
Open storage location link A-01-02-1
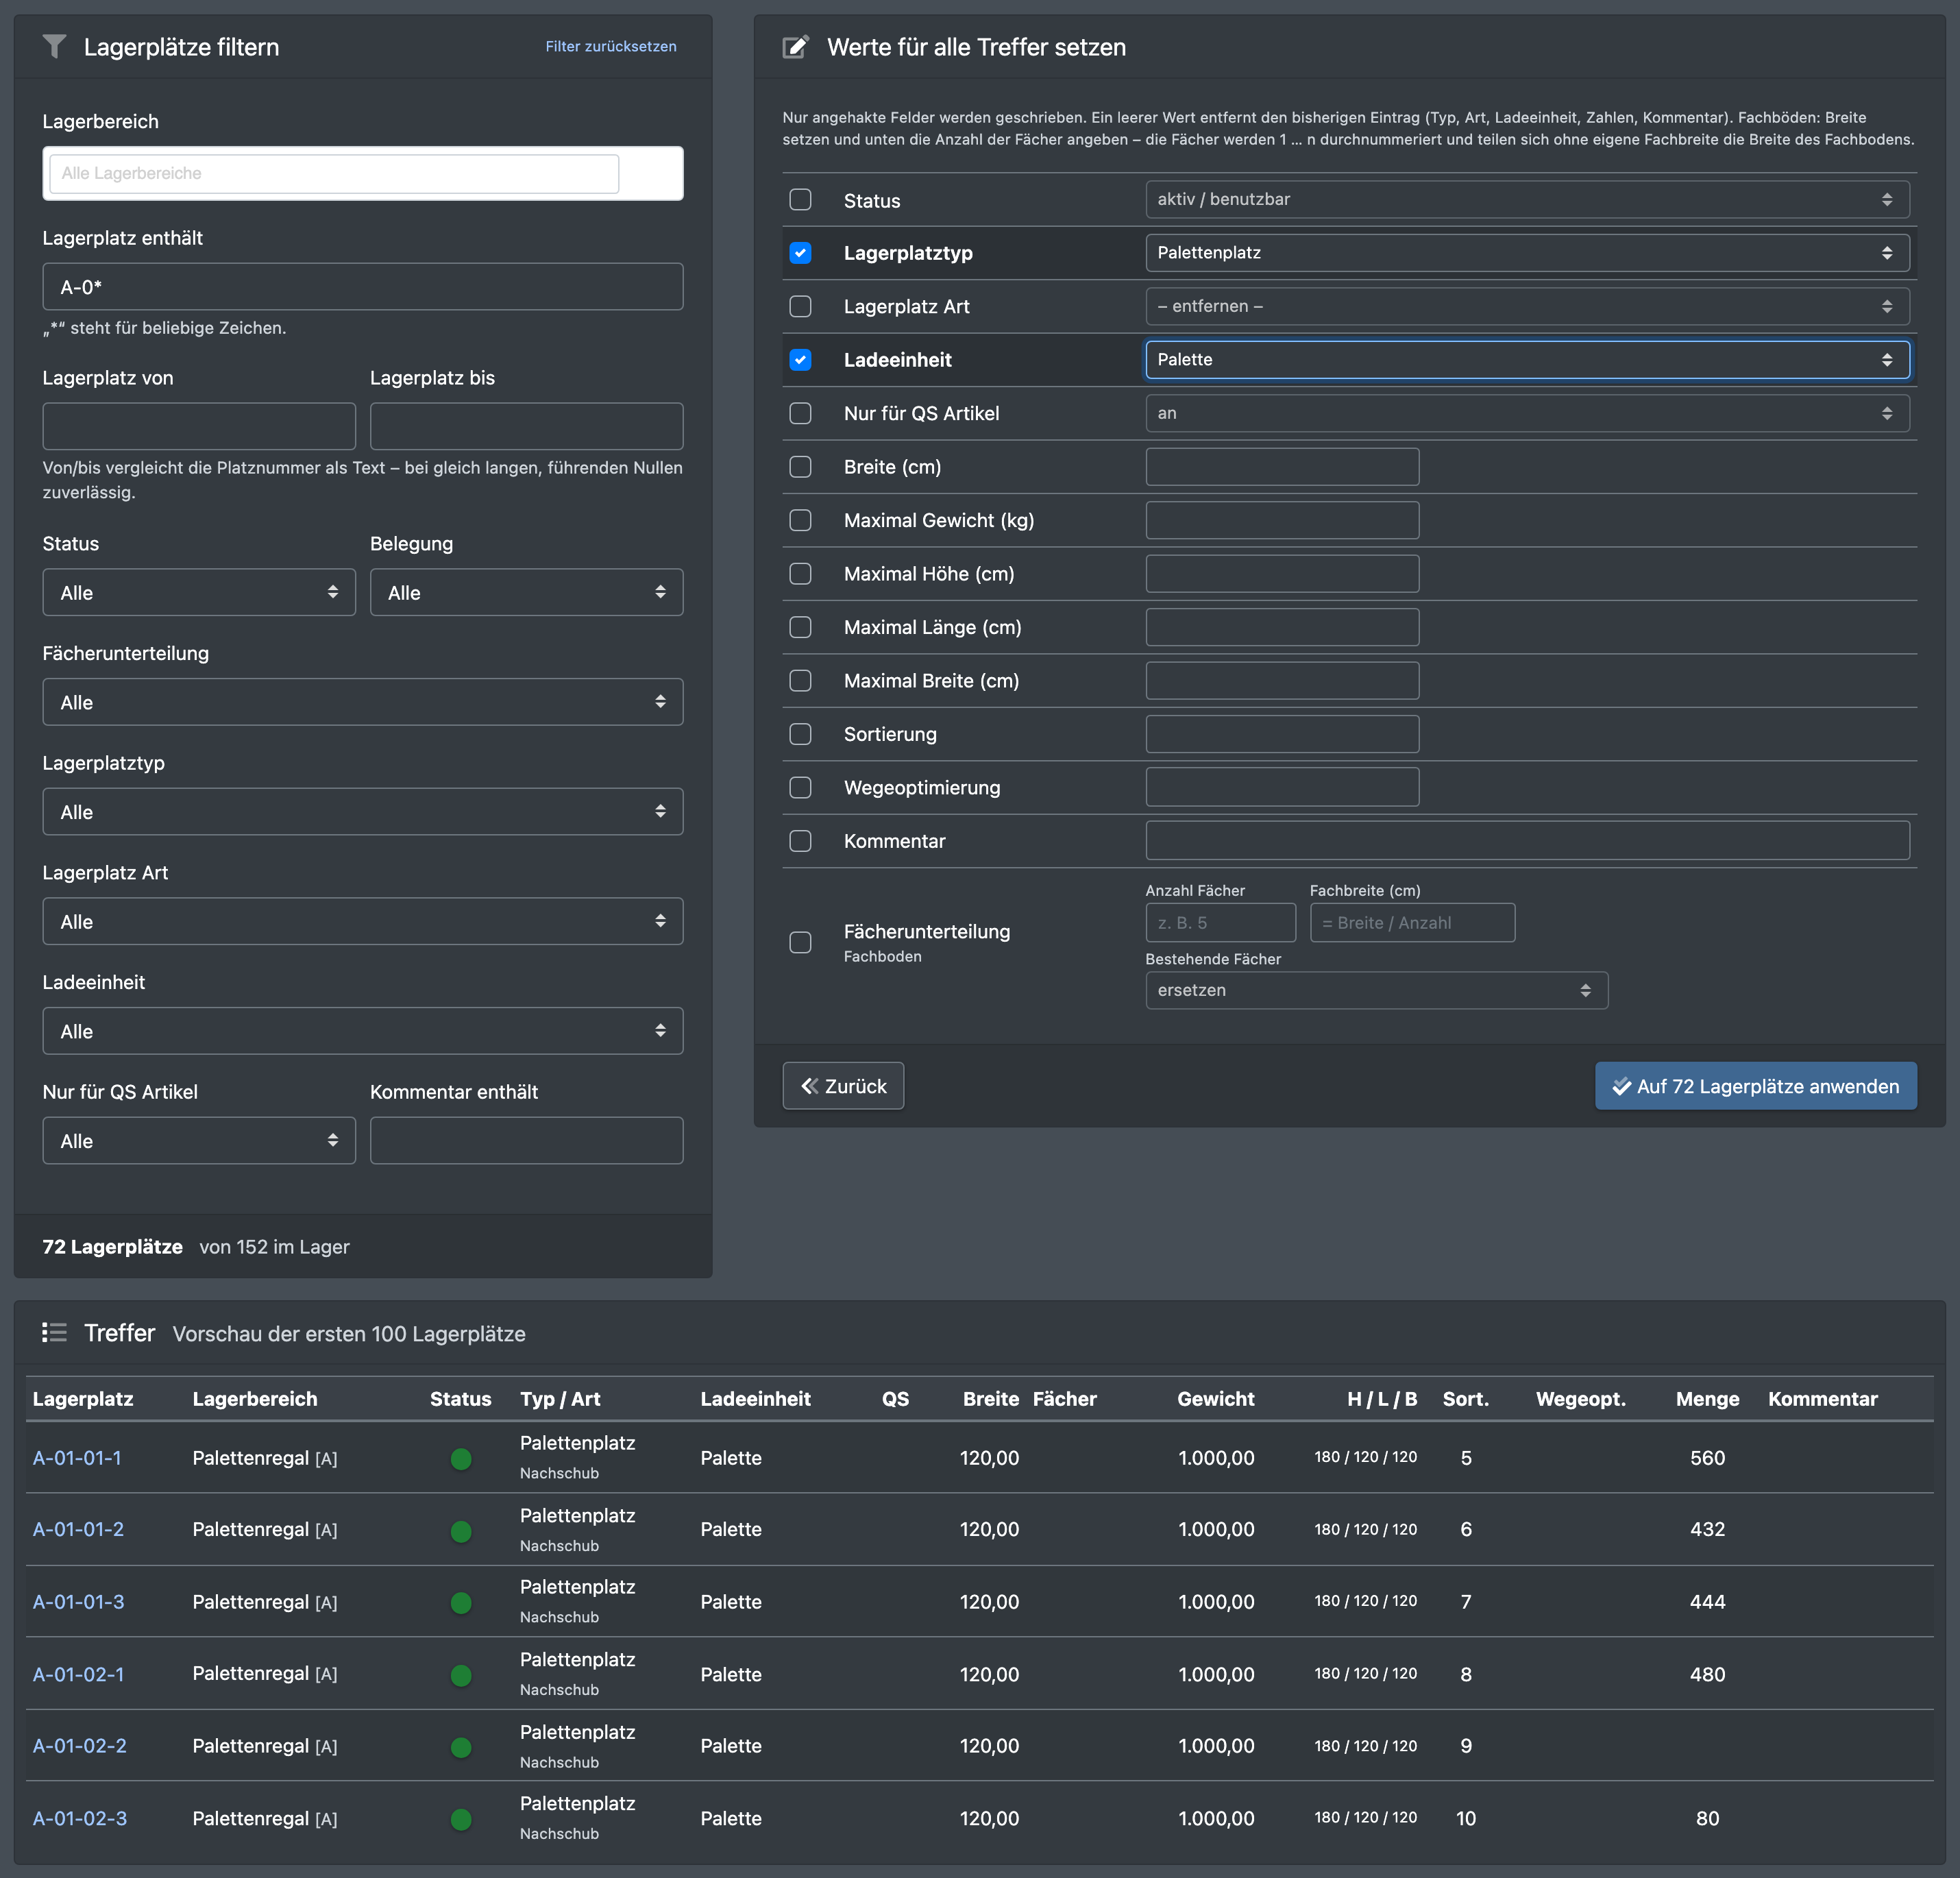pyautogui.click(x=78, y=1674)
